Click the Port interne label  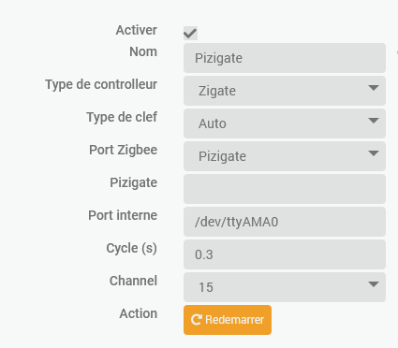[x=123, y=215]
